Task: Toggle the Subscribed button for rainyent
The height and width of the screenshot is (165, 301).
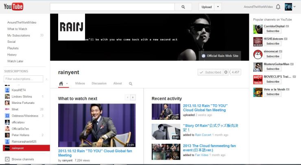Action: [x=210, y=72]
